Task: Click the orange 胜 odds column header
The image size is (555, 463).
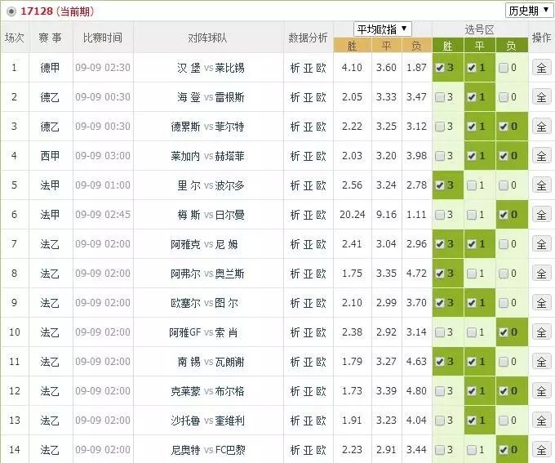Action: (353, 46)
